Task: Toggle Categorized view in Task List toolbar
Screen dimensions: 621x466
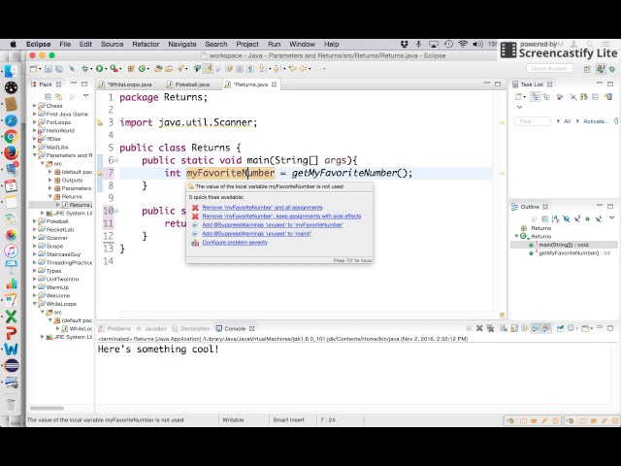Action: (x=536, y=96)
